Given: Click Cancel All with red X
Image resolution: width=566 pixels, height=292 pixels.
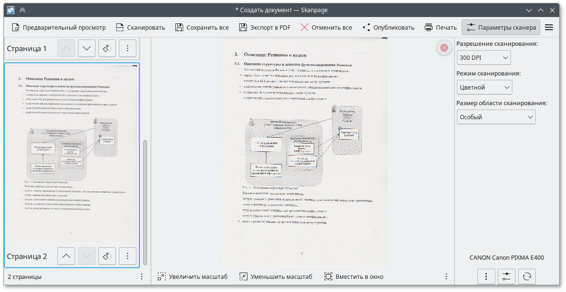Looking at the screenshot, I should coord(326,27).
